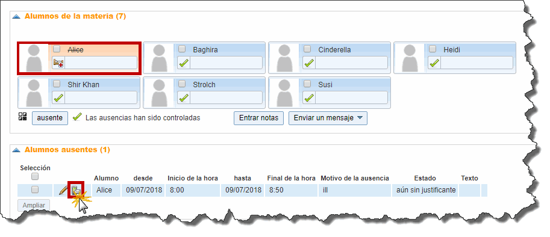550x237 pixels.
Task: Click the Entrar notas button
Action: (x=258, y=118)
